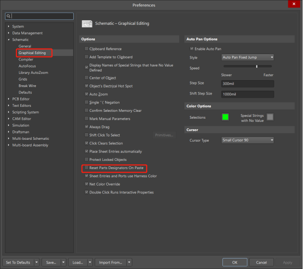Click Set To Defaults button
Viewport: 303px width, 269px height.
[x=18, y=263]
